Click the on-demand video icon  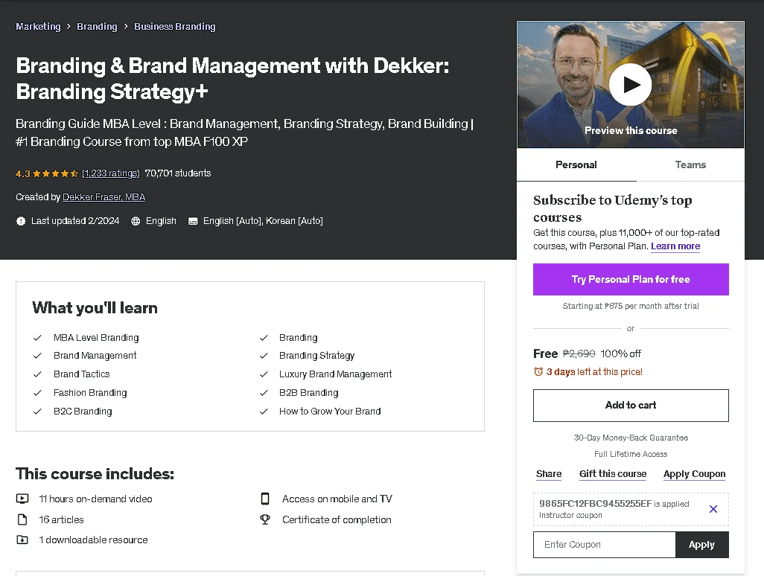tap(22, 499)
